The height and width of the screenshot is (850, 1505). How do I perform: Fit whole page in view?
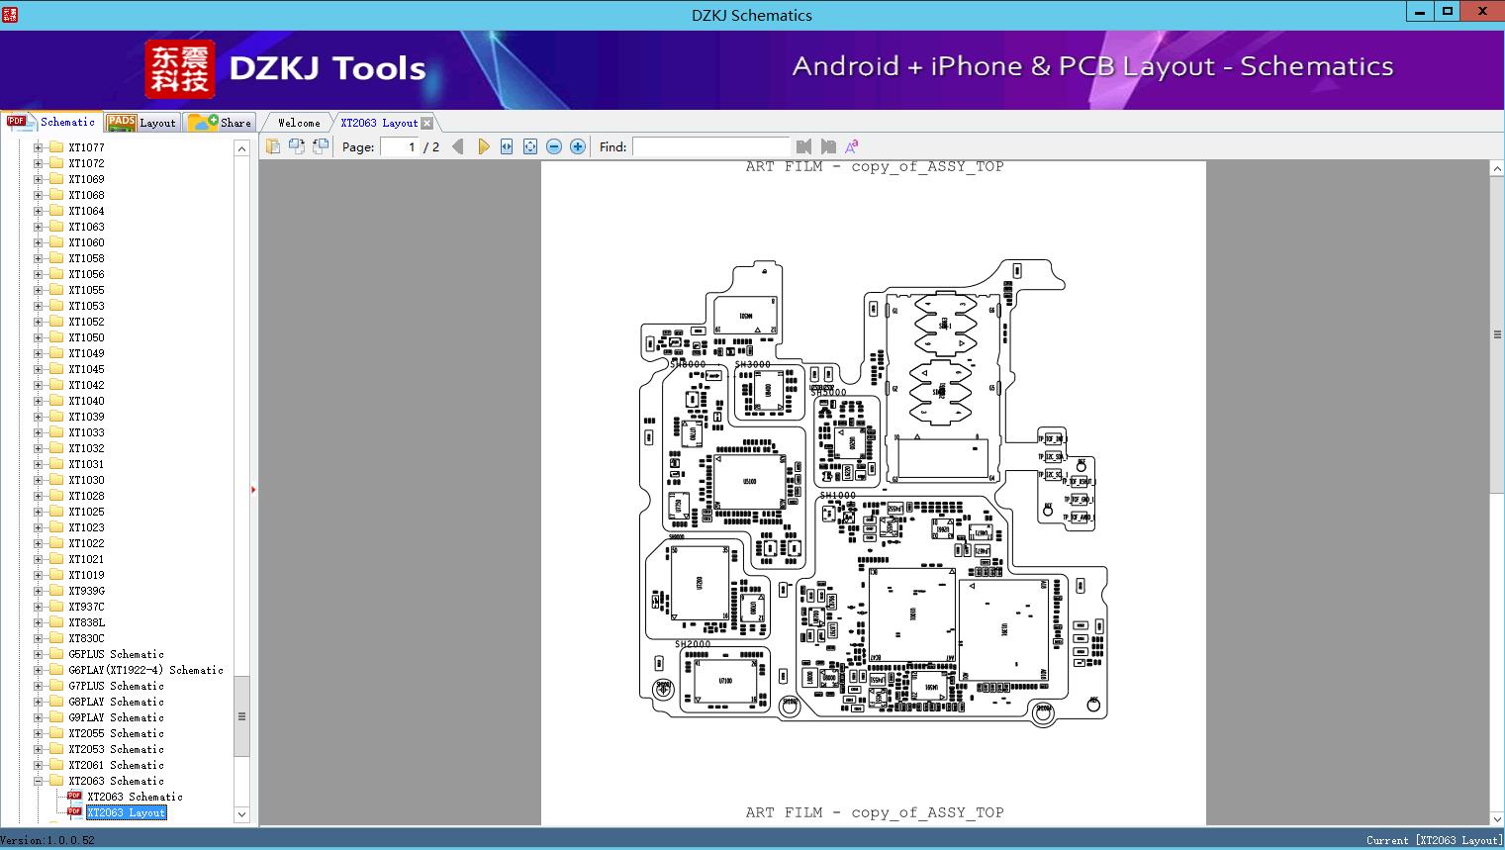pos(530,146)
